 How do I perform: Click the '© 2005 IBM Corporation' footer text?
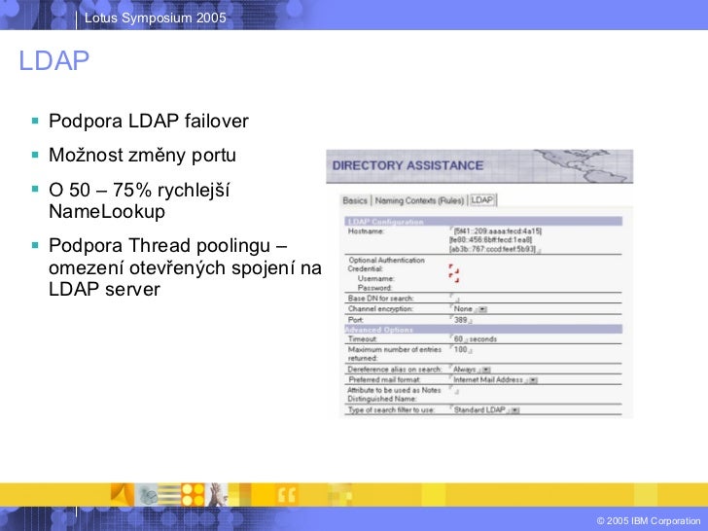(649, 520)
